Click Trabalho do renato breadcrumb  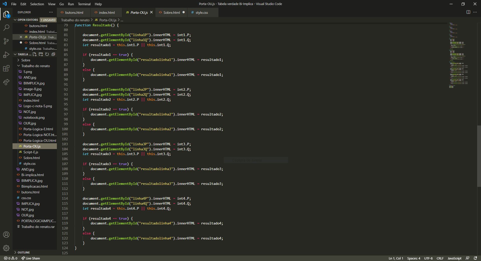coord(75,20)
